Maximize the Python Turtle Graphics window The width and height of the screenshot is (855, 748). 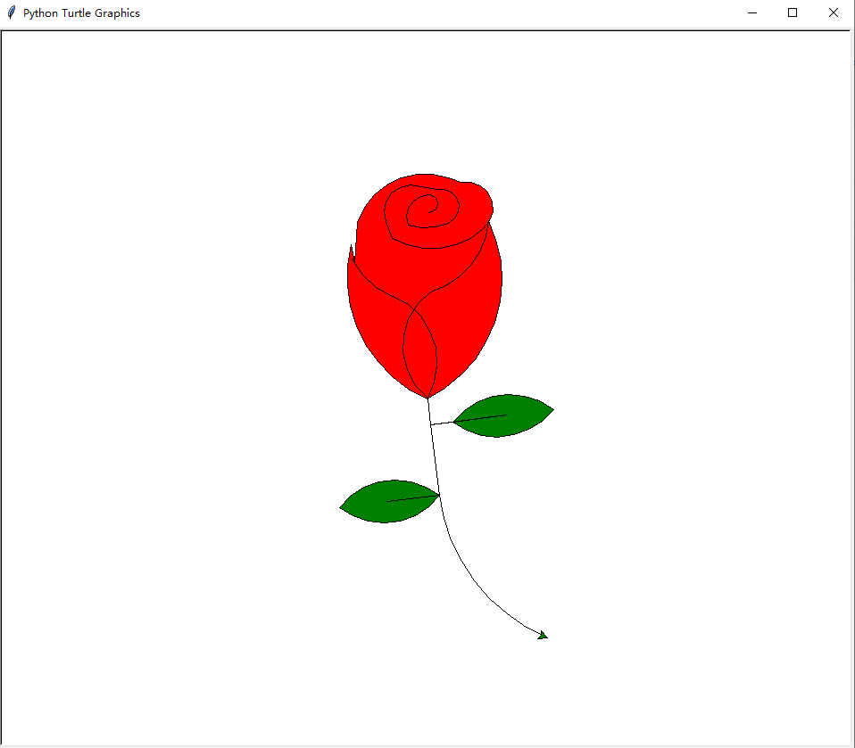[793, 12]
